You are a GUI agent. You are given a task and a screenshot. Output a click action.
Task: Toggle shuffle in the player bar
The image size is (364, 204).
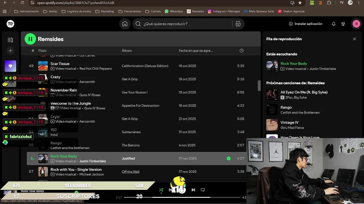[x=161, y=190]
